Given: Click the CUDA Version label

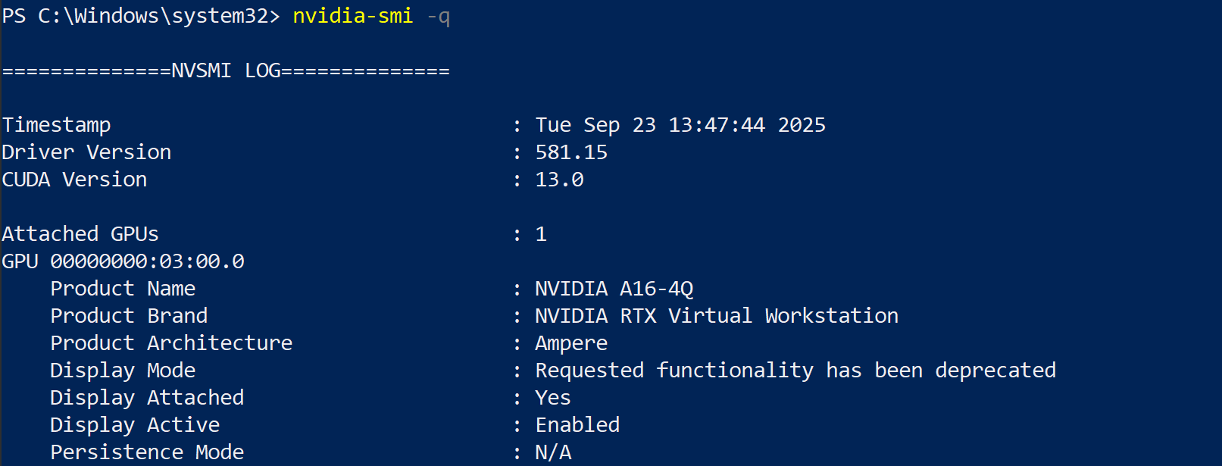Looking at the screenshot, I should click(x=74, y=180).
